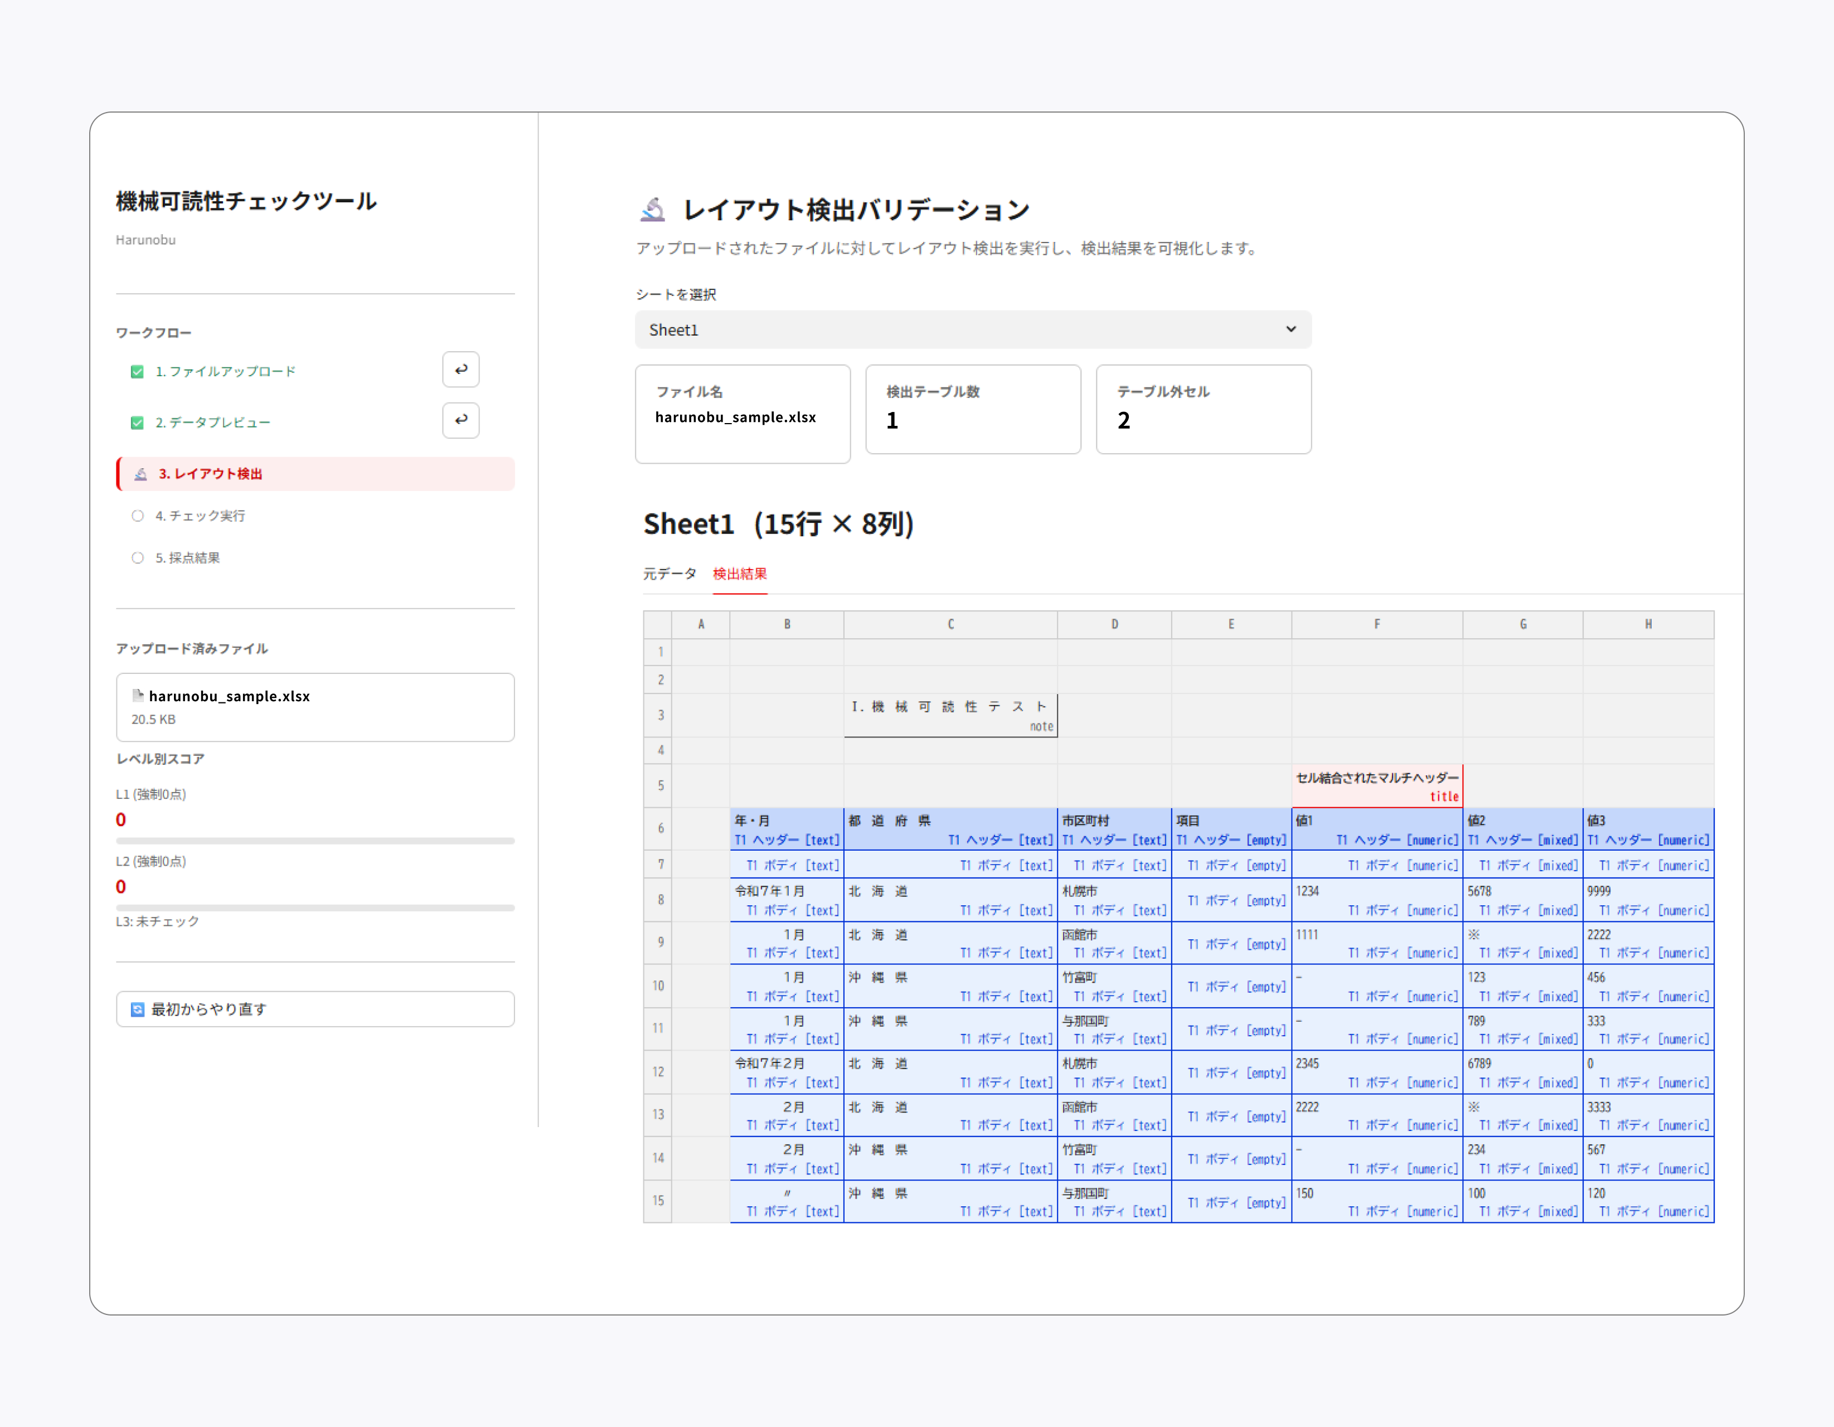Switch to the 検出結果 tab

740,574
